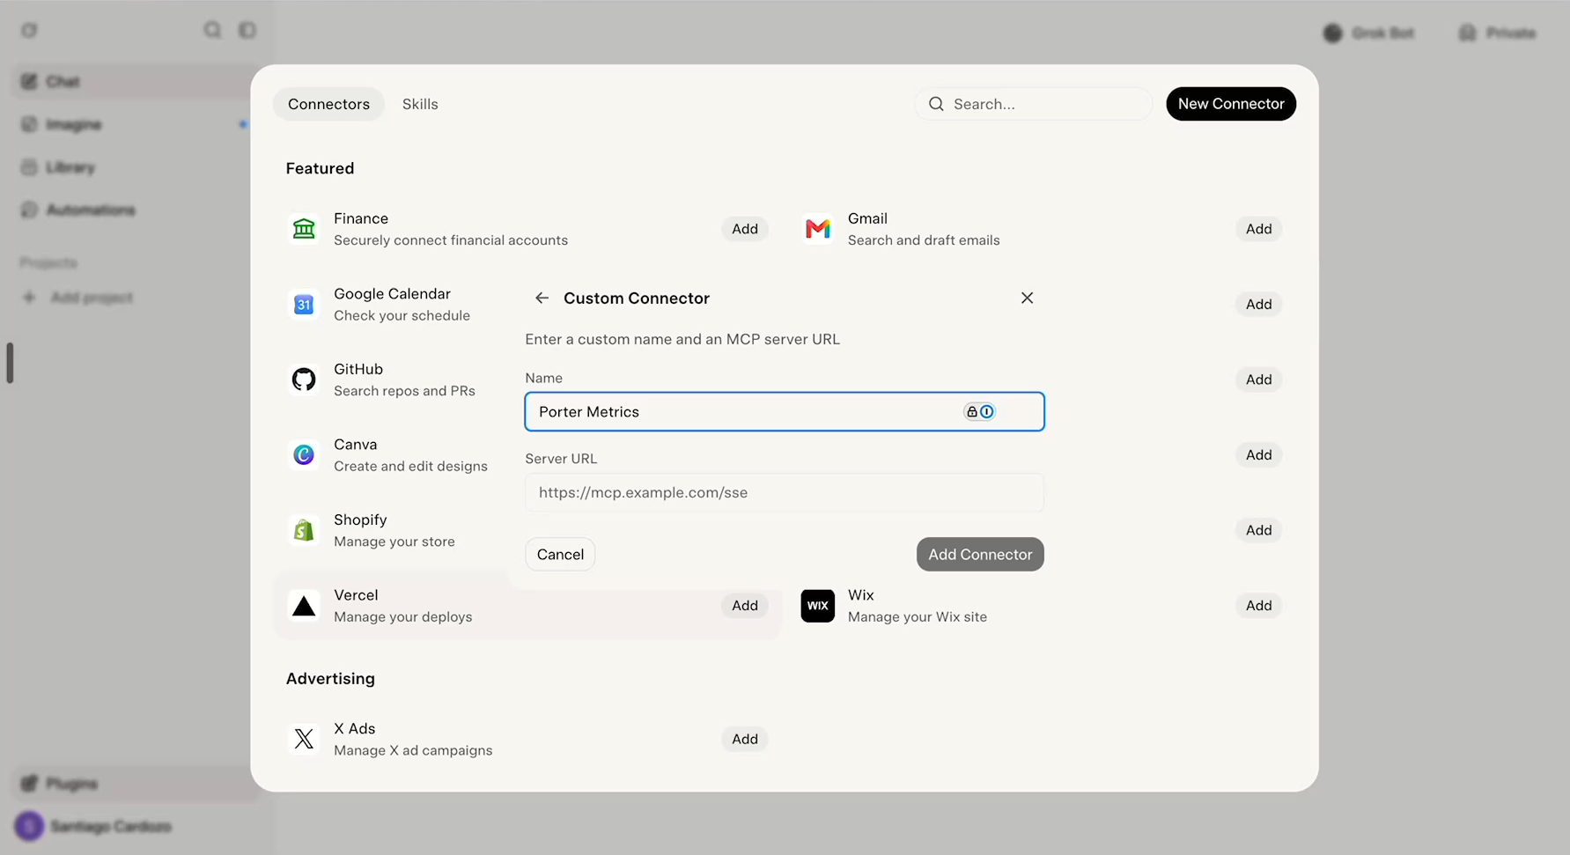Click Add project in the sidebar
The image size is (1570, 855).
(77, 298)
